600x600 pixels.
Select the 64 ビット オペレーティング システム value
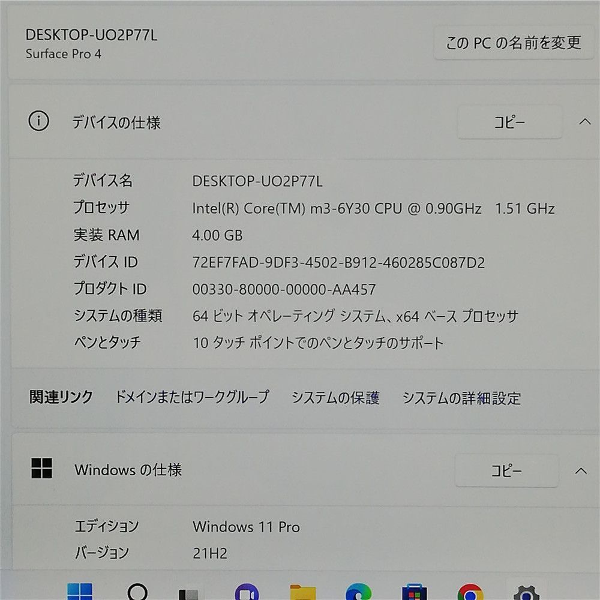coord(355,316)
